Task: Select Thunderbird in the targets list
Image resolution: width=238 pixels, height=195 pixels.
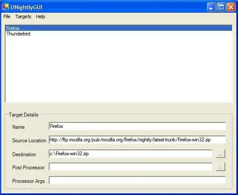Action: click(x=119, y=34)
